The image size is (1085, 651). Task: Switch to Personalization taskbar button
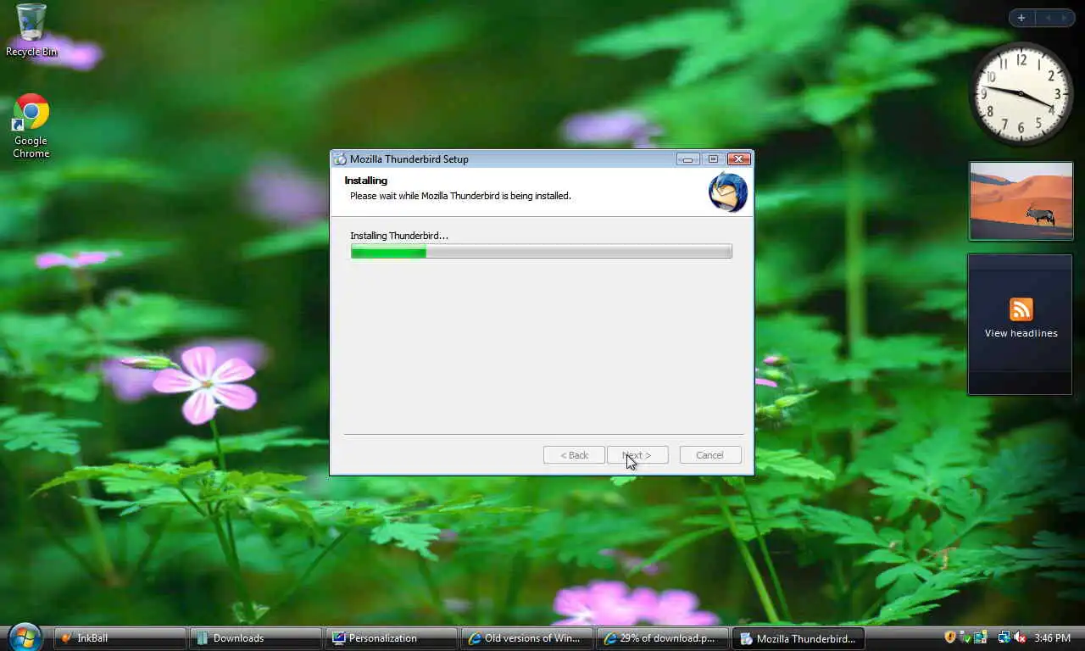pyautogui.click(x=392, y=638)
